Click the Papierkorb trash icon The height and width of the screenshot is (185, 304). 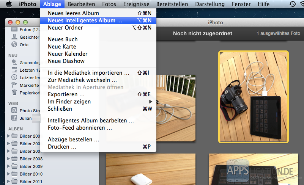click(14, 92)
